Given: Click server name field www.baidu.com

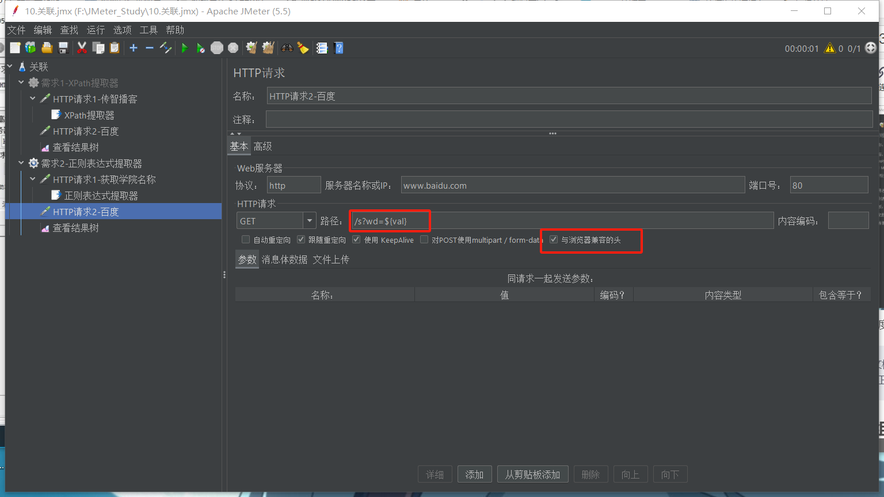Looking at the screenshot, I should (x=573, y=185).
